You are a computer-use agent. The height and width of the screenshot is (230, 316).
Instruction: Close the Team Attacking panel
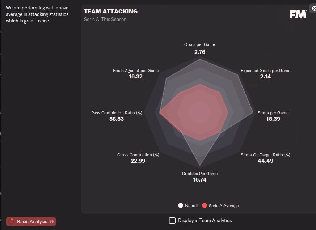[314, 8]
